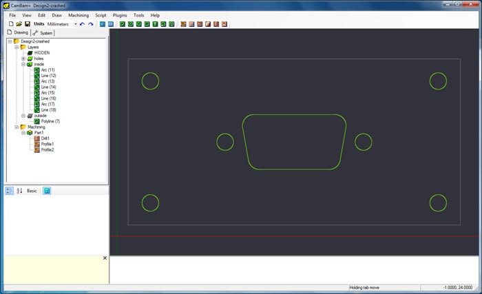Select Line (12) in the tree
Screen dimensions: 482x294
pyautogui.click(x=48, y=76)
